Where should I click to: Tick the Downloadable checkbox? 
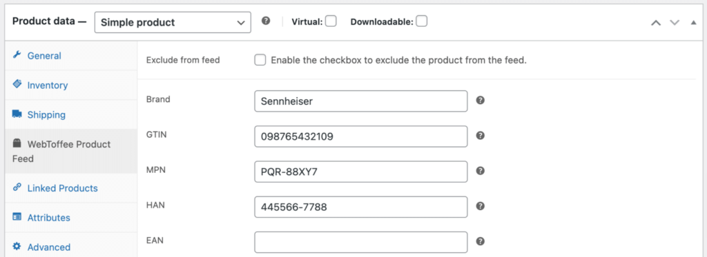(x=422, y=21)
